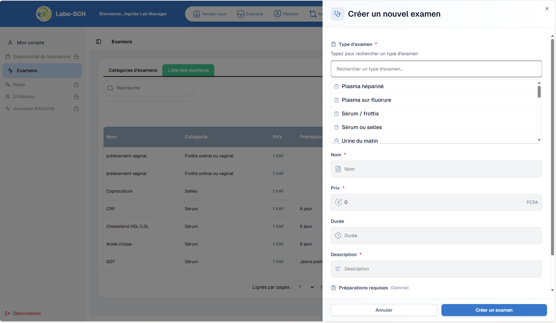556x323 pixels.
Task: Close the Créer un nouvel examen panel
Action: (547, 9)
